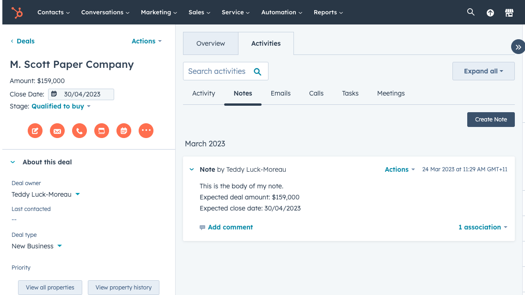The width and height of the screenshot is (525, 295).
Task: Start a call via the phone icon
Action: (79, 131)
